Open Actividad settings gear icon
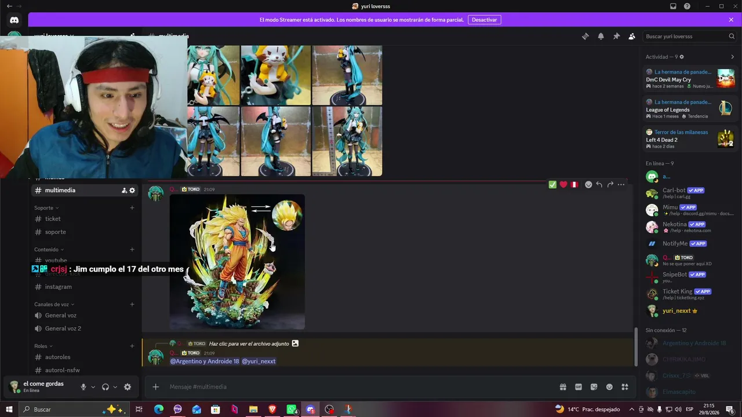Screen dimensions: 742x417 tap(682, 57)
